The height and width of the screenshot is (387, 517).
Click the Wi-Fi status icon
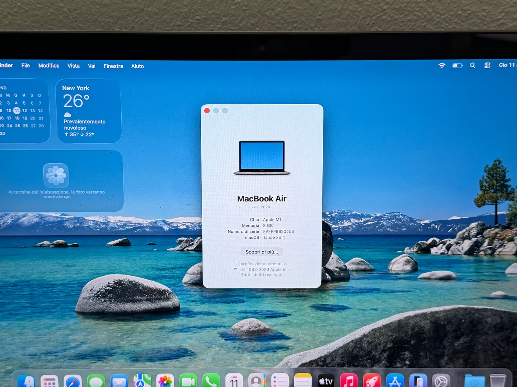point(442,65)
